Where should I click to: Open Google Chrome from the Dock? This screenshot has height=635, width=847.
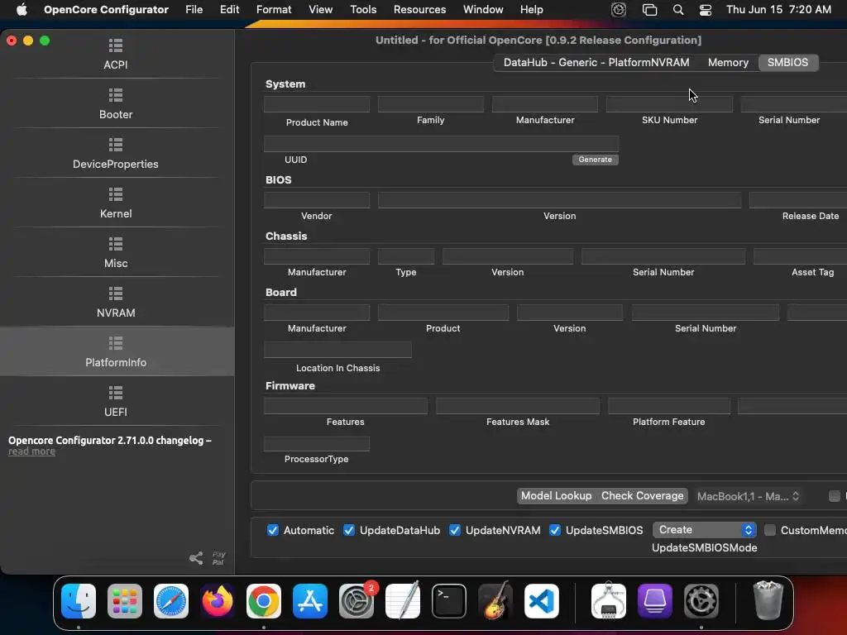(x=264, y=600)
